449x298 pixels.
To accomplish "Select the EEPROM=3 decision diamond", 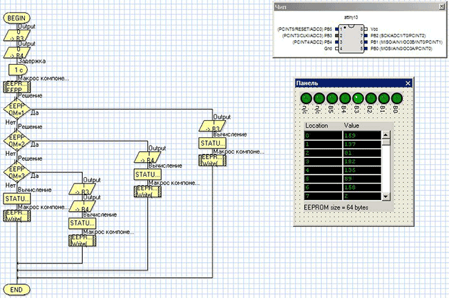I will point(17,172).
